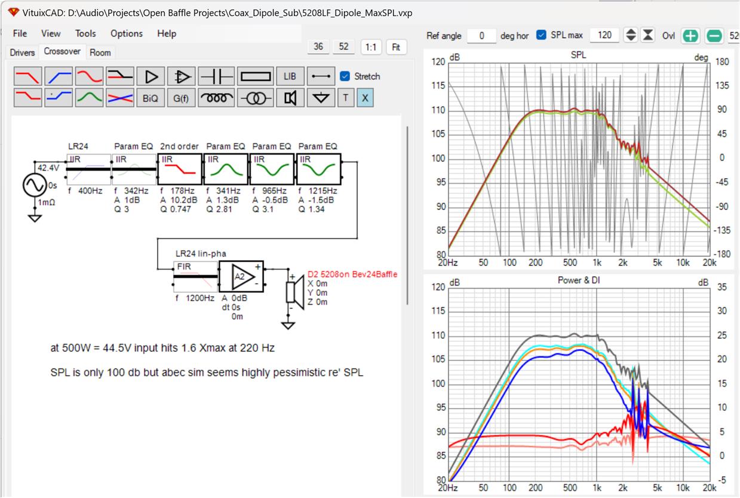Add a G(f) transfer function block
The height and width of the screenshot is (498, 740).
point(182,97)
